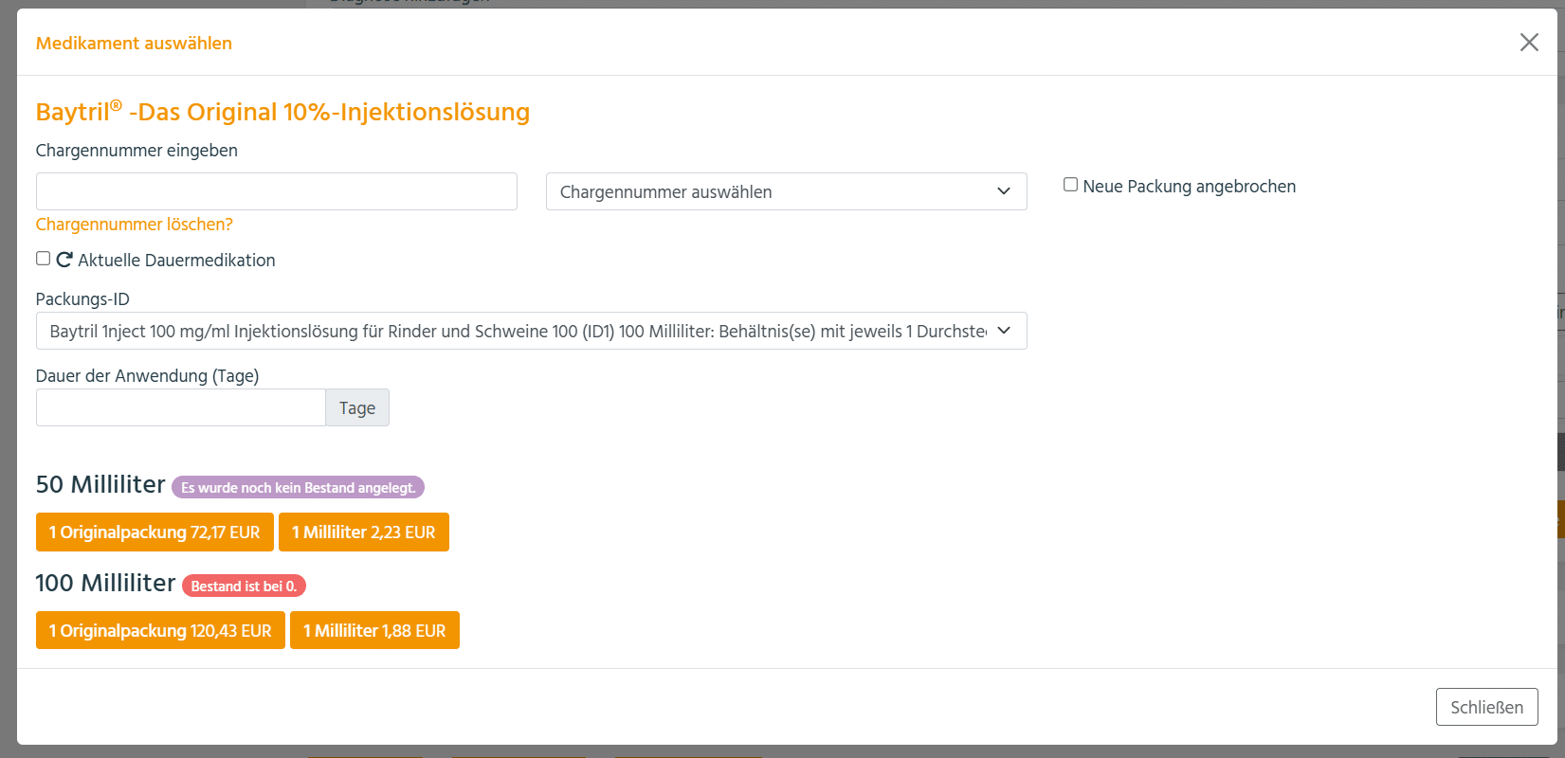Pick 1 Milliliter 1,88 EUR

coord(374,631)
